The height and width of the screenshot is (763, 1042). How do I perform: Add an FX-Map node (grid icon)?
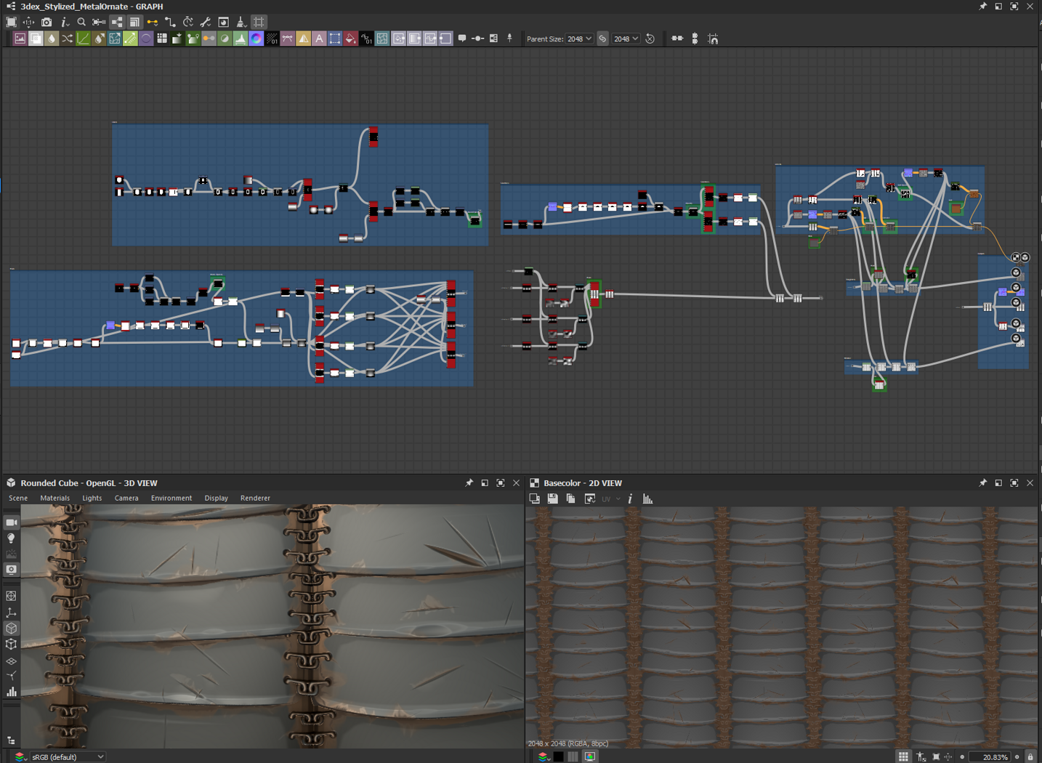point(162,39)
